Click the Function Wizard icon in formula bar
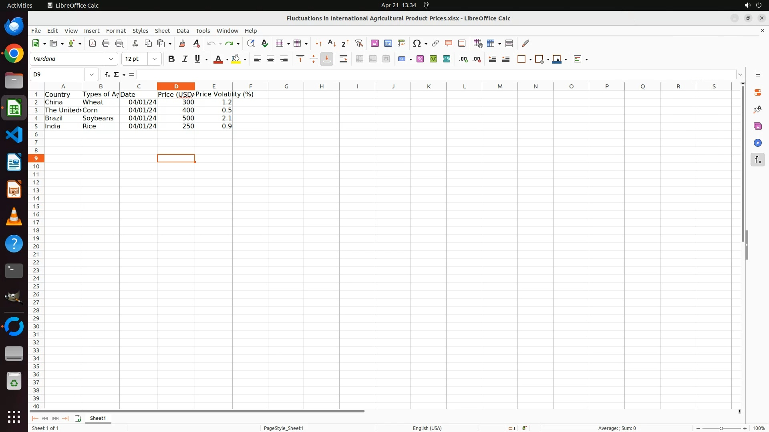This screenshot has height=432, width=769. pos(107,74)
